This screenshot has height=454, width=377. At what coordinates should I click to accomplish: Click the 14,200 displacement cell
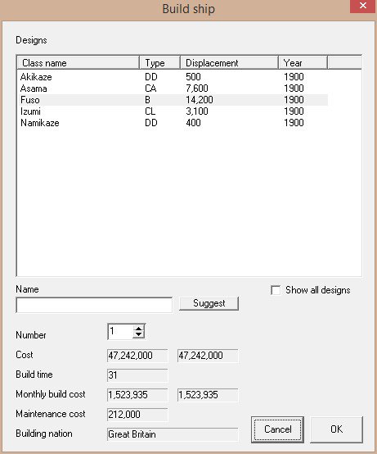(200, 100)
